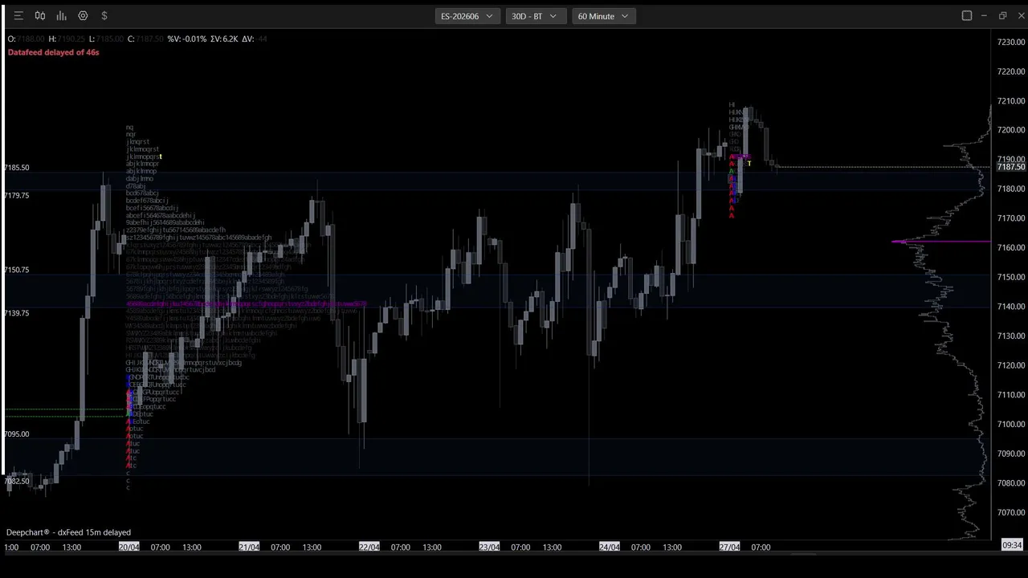Click the 7160.00 price axis label
This screenshot has height=578, width=1028.
pyautogui.click(x=1011, y=247)
